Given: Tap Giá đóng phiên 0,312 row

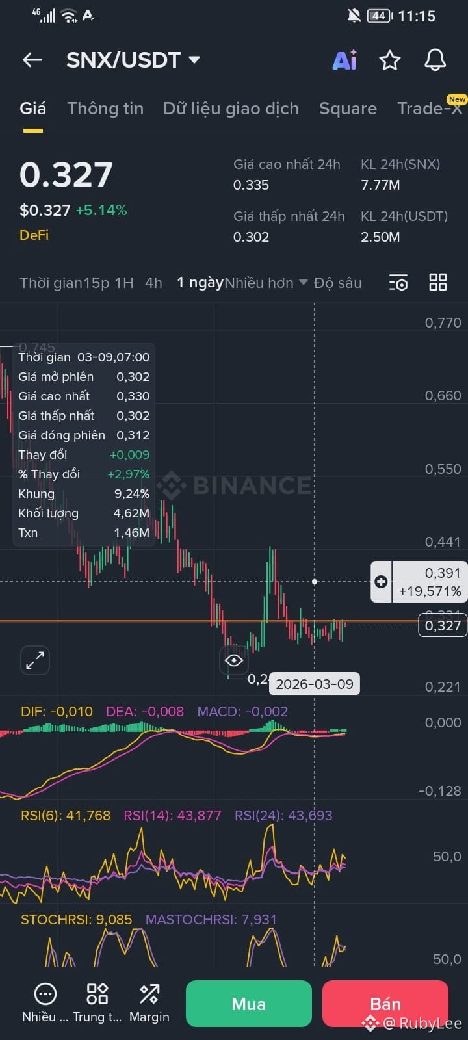Looking at the screenshot, I should point(84,435).
